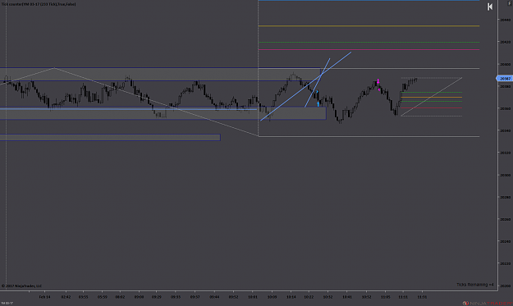Screen dimensions: 513x306
Task: Click the 20200 price axis label
Action: (x=505, y=285)
